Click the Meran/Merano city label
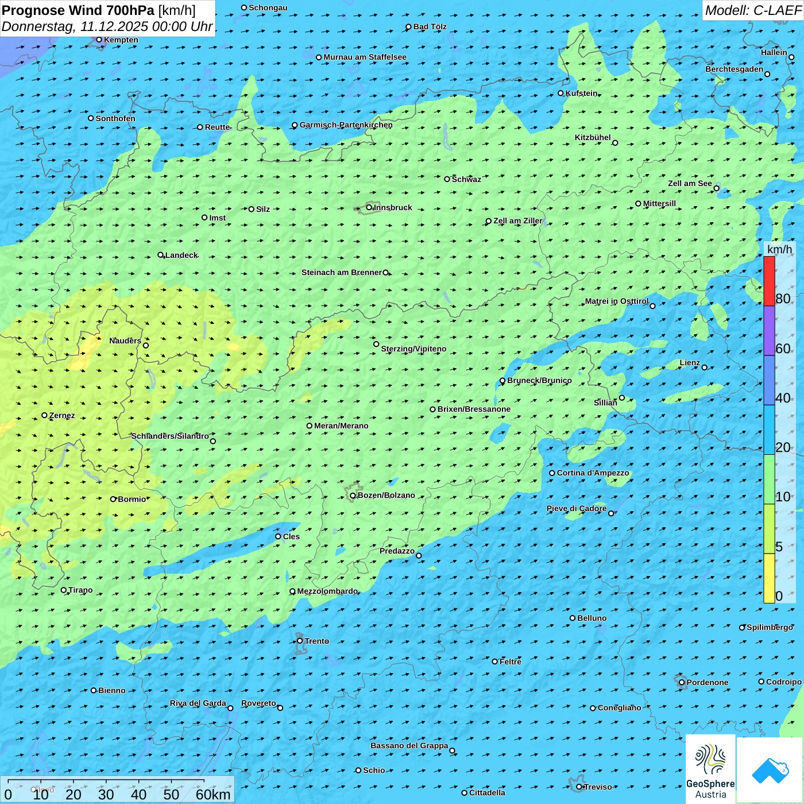804x804 pixels. 341,426
